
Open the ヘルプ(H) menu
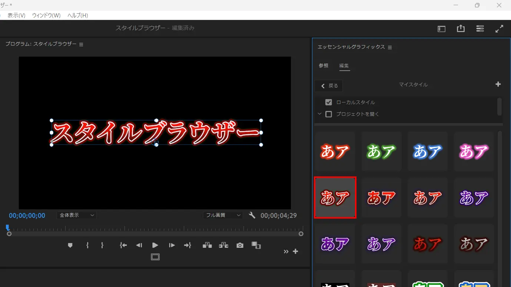click(x=78, y=15)
